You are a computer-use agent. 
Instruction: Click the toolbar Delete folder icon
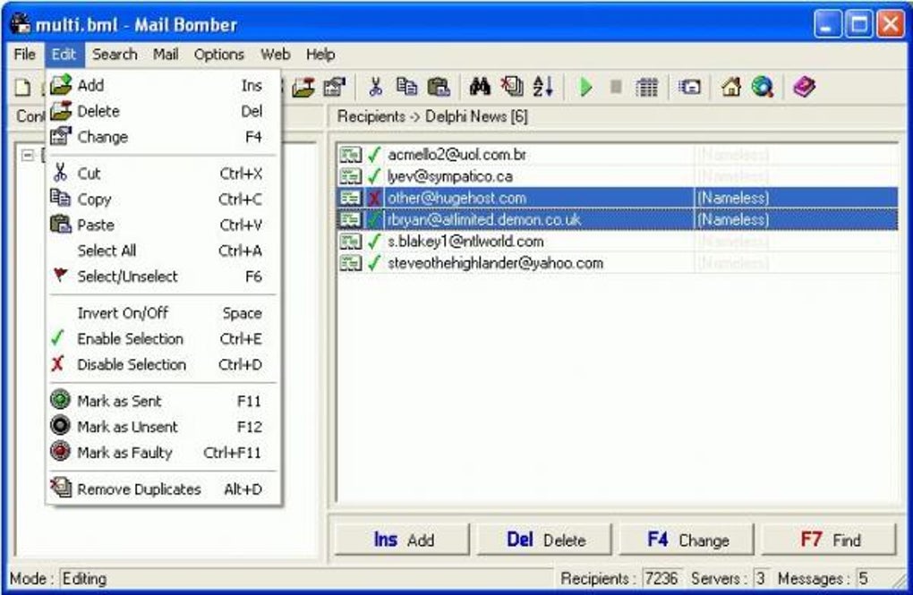click(x=303, y=88)
